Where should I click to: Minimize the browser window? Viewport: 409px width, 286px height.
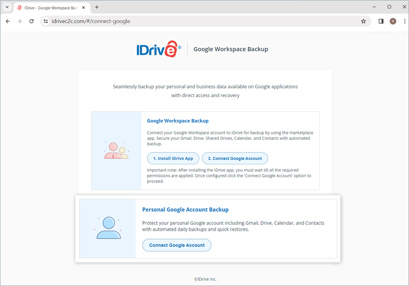coord(374,7)
